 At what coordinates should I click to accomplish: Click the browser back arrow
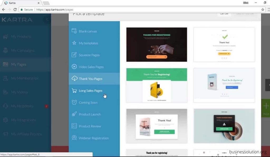[x=4, y=10]
